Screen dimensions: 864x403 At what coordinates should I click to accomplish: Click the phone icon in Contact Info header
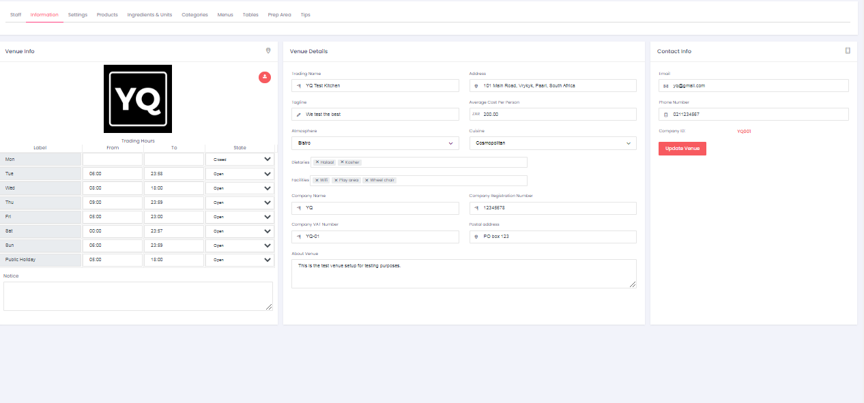pyautogui.click(x=848, y=50)
